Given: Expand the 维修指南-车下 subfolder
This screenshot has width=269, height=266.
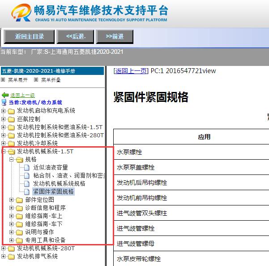Looking at the screenshot, I should coord(11,224).
